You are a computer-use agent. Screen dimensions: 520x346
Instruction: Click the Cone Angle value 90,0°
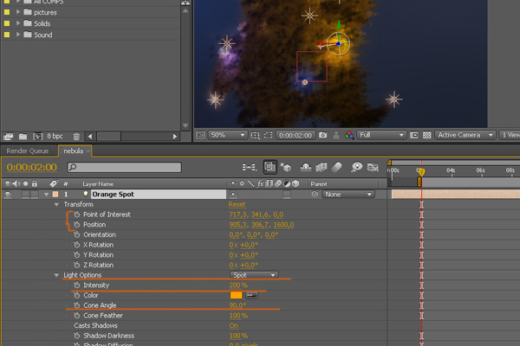click(x=237, y=305)
